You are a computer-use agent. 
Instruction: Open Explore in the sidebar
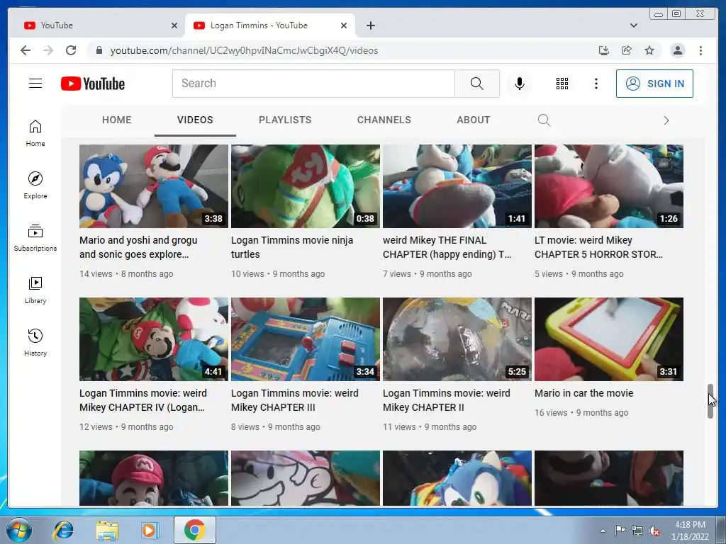[35, 185]
